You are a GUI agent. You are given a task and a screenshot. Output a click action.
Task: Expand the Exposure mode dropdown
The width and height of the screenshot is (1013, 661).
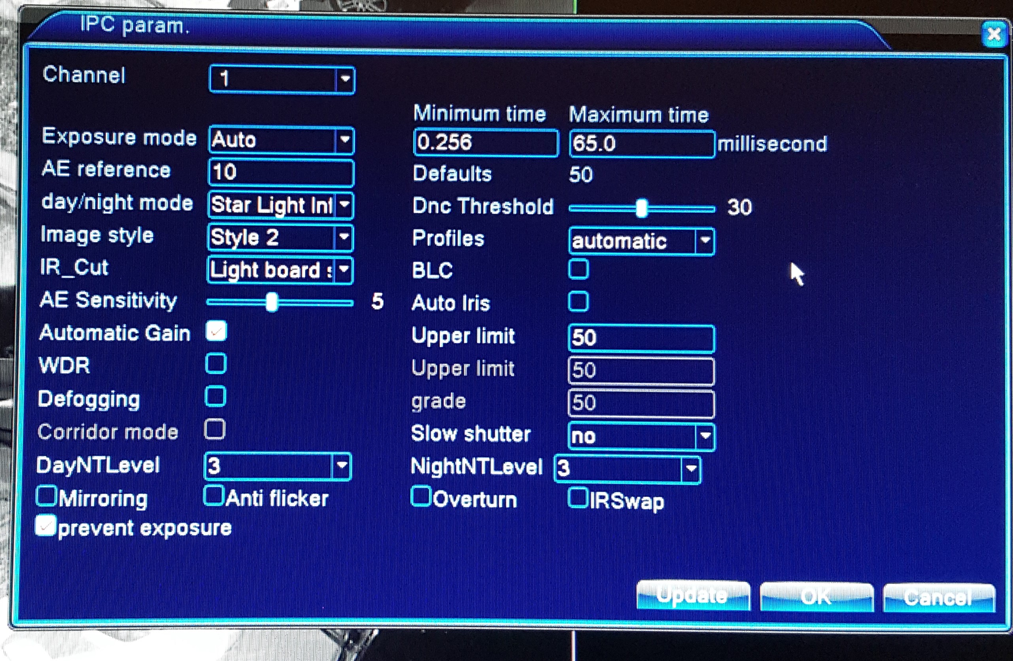point(345,140)
